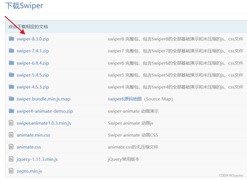Click the swiper8 完整包 description text
The height and width of the screenshot is (180, 247).
pyautogui.click(x=176, y=39)
